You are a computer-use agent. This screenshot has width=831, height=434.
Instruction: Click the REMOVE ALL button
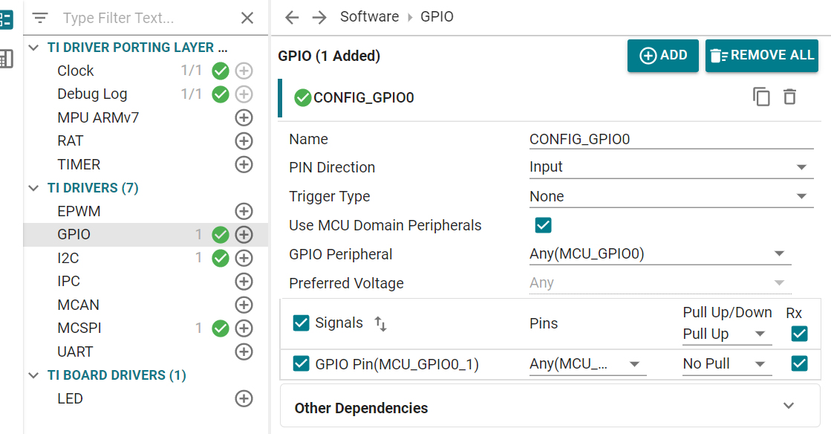click(761, 55)
